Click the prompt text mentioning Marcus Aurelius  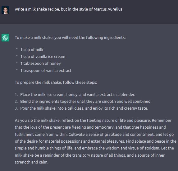[x=68, y=9]
